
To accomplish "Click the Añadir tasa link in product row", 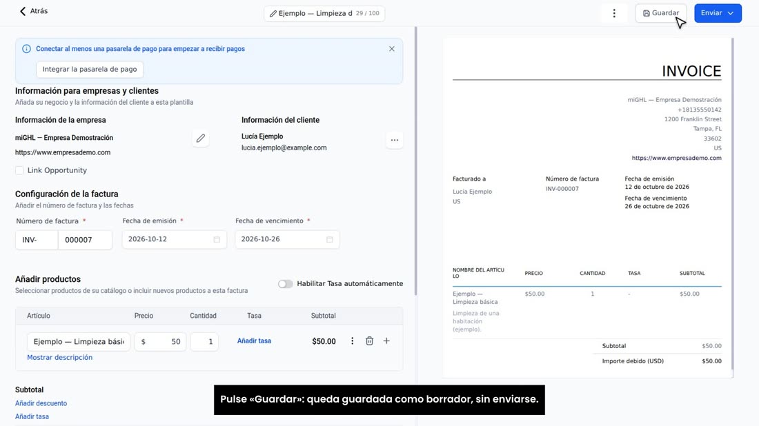I will click(254, 341).
